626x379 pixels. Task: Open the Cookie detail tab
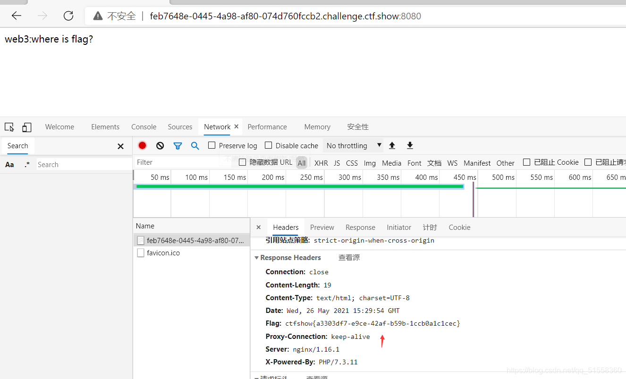tap(459, 227)
